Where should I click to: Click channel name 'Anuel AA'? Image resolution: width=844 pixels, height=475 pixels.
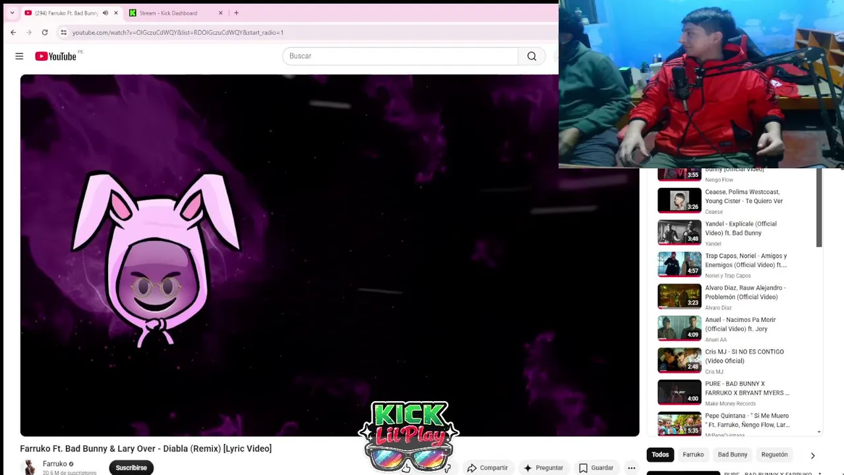715,340
